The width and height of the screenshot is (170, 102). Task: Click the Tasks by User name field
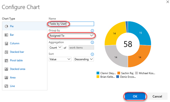71,24
